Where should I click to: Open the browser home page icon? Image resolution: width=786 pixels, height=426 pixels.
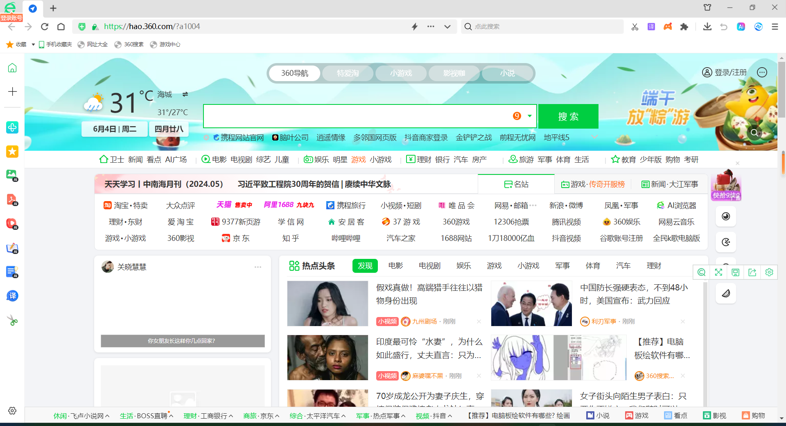[61, 27]
